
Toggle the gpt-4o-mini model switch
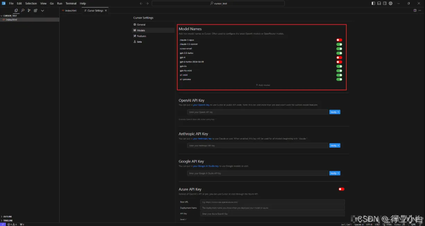pyautogui.click(x=339, y=71)
